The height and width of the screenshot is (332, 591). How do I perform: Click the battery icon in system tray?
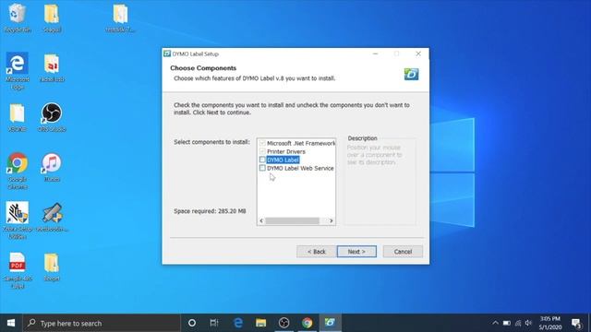pyautogui.click(x=507, y=323)
